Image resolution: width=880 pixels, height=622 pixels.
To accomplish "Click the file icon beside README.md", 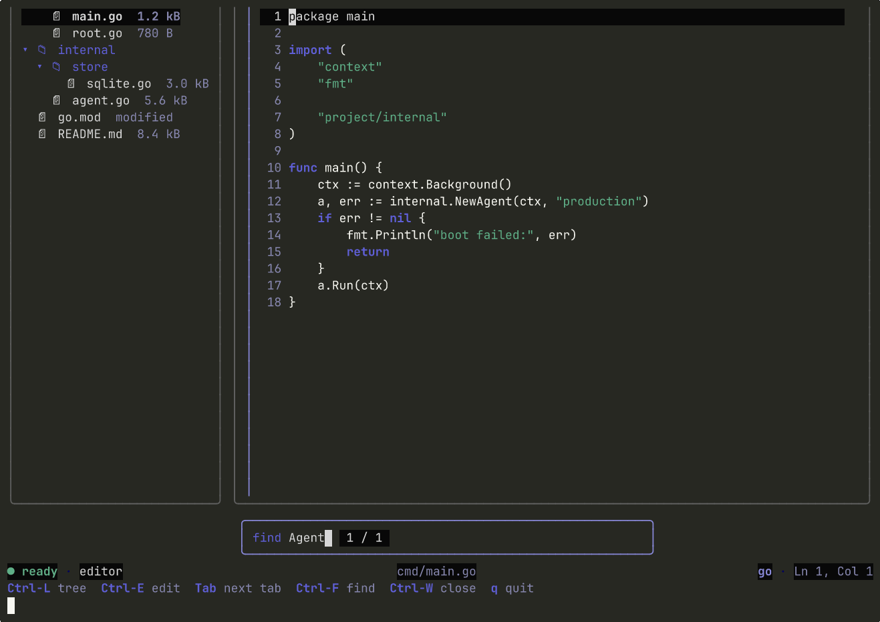I will tap(42, 134).
